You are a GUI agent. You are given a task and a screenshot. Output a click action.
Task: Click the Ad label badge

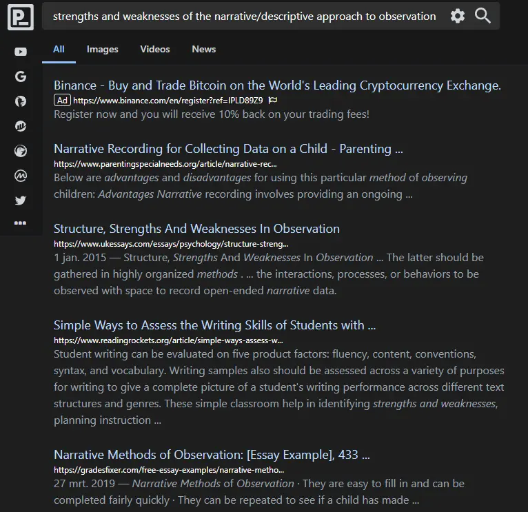pyautogui.click(x=62, y=101)
